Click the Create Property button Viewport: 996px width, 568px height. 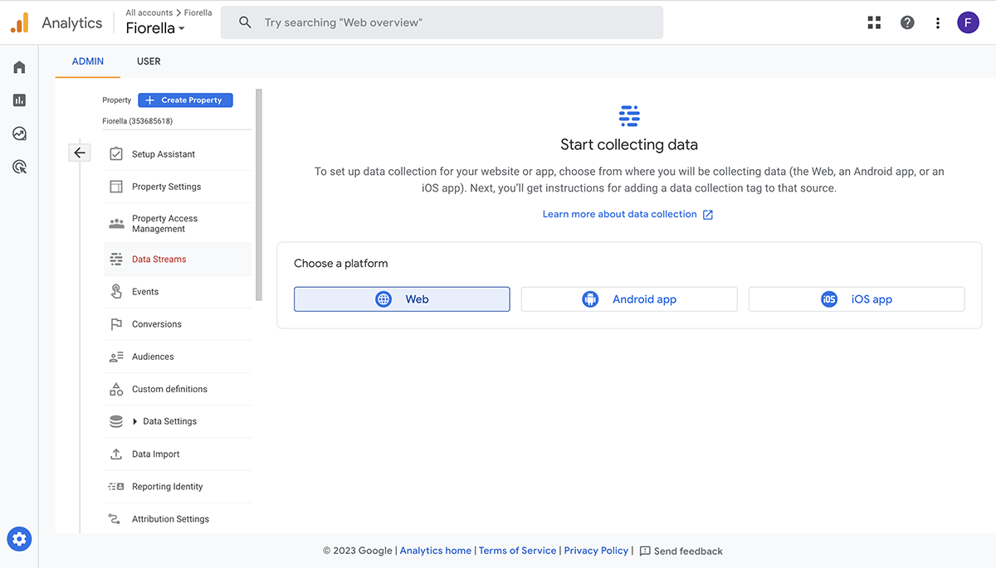[185, 100]
